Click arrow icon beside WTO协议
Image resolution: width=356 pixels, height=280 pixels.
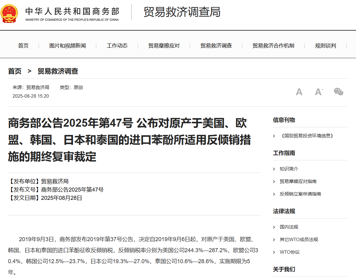click(274, 252)
